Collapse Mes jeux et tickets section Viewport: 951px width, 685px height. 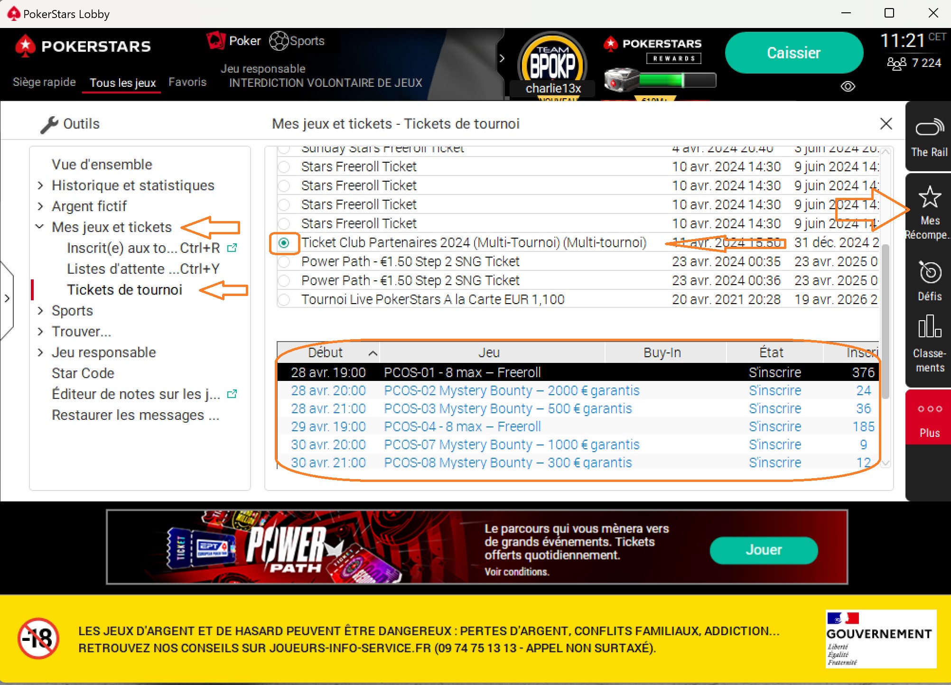pos(40,227)
